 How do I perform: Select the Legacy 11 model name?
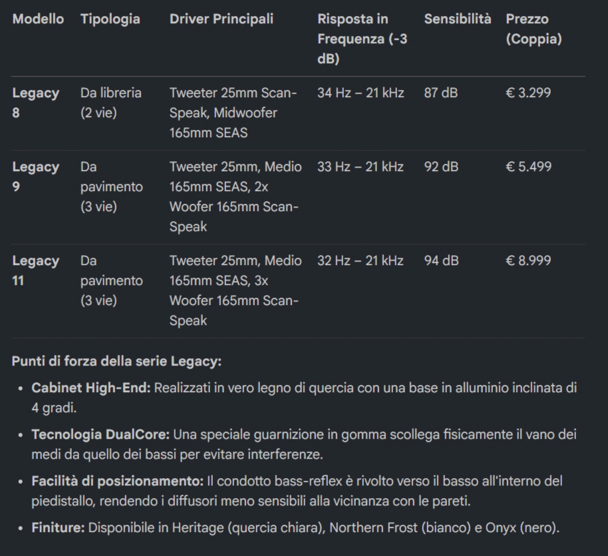pos(36,270)
